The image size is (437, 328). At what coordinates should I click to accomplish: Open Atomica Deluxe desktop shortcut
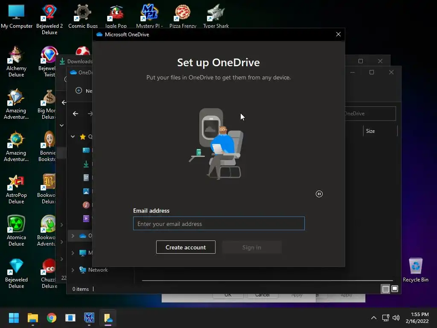tap(16, 231)
